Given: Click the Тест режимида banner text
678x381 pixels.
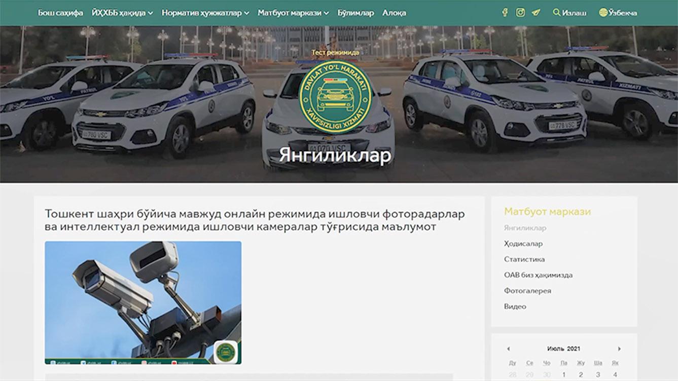Looking at the screenshot, I should click(335, 52).
